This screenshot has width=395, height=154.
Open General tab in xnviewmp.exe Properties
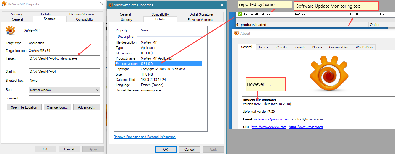click(125, 14)
